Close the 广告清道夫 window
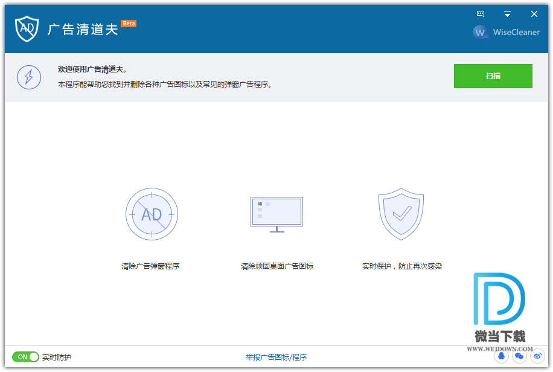553x372 pixels. pyautogui.click(x=534, y=14)
